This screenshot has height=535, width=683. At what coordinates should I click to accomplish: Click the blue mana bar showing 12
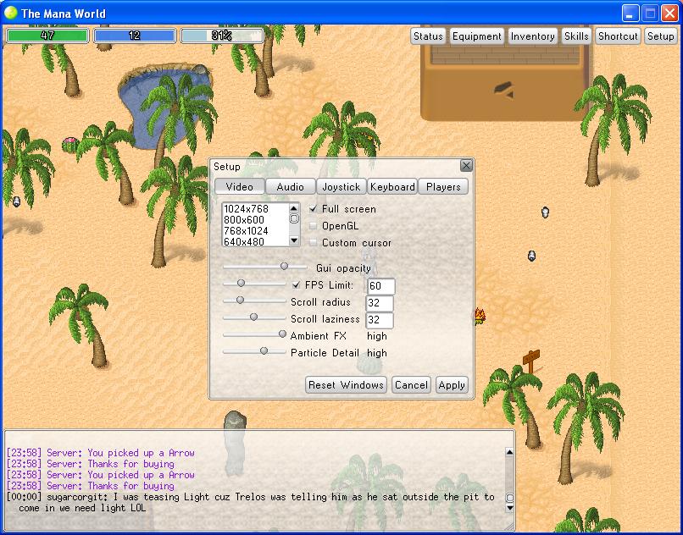click(x=135, y=36)
